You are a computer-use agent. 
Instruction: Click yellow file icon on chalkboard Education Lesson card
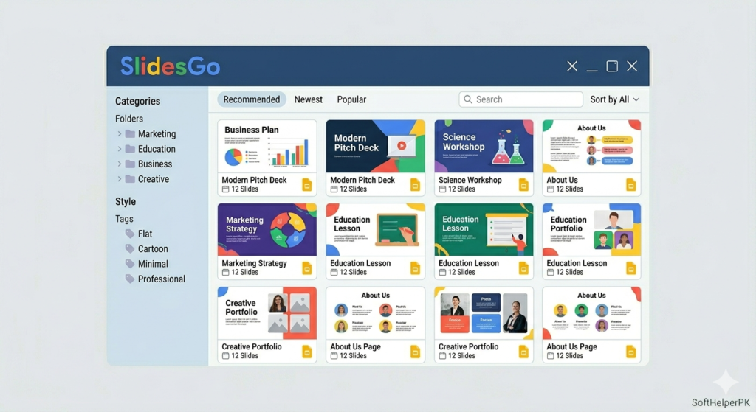point(415,268)
